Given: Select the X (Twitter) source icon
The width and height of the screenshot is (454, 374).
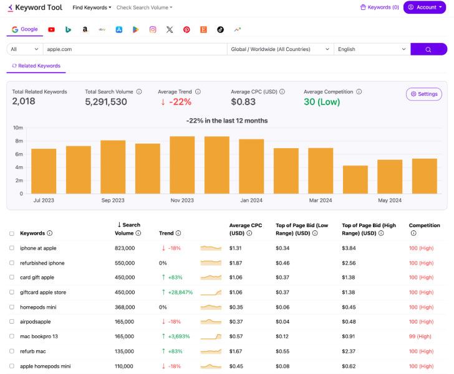Looking at the screenshot, I should [170, 29].
